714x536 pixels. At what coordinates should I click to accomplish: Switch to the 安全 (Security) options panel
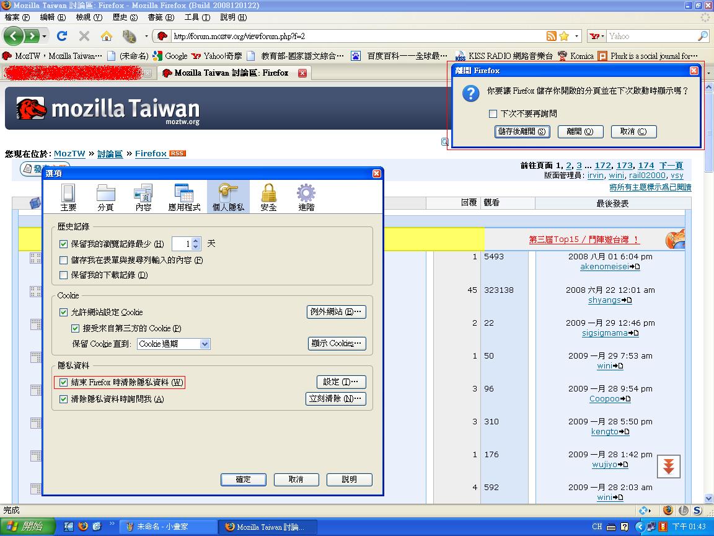tap(268, 198)
